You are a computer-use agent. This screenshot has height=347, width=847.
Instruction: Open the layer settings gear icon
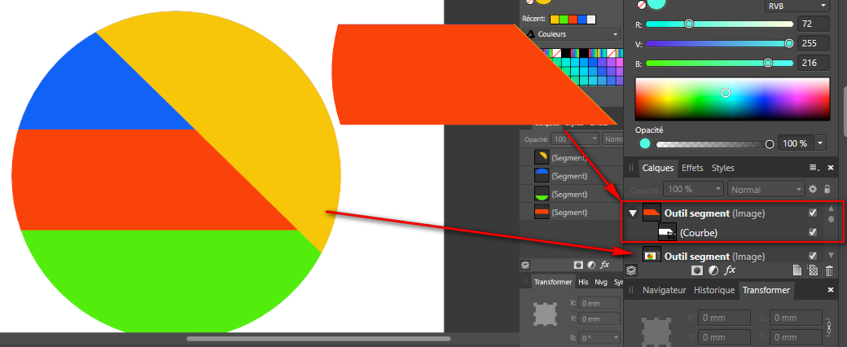813,189
